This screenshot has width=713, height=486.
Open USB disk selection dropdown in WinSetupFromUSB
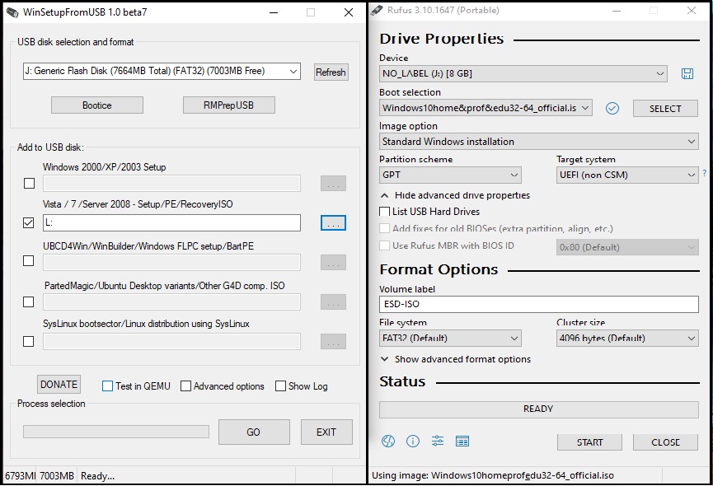[162, 71]
